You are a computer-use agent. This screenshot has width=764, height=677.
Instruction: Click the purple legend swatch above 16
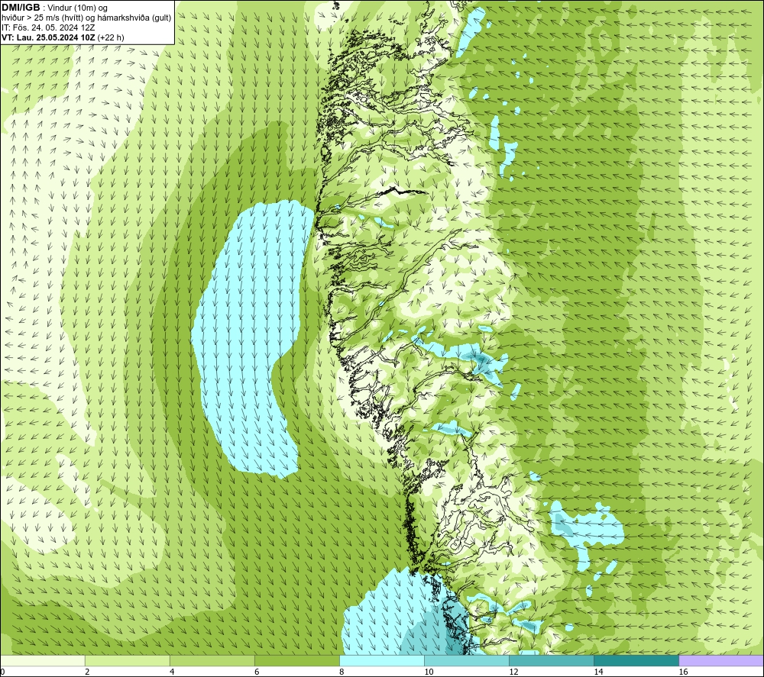coord(720,660)
